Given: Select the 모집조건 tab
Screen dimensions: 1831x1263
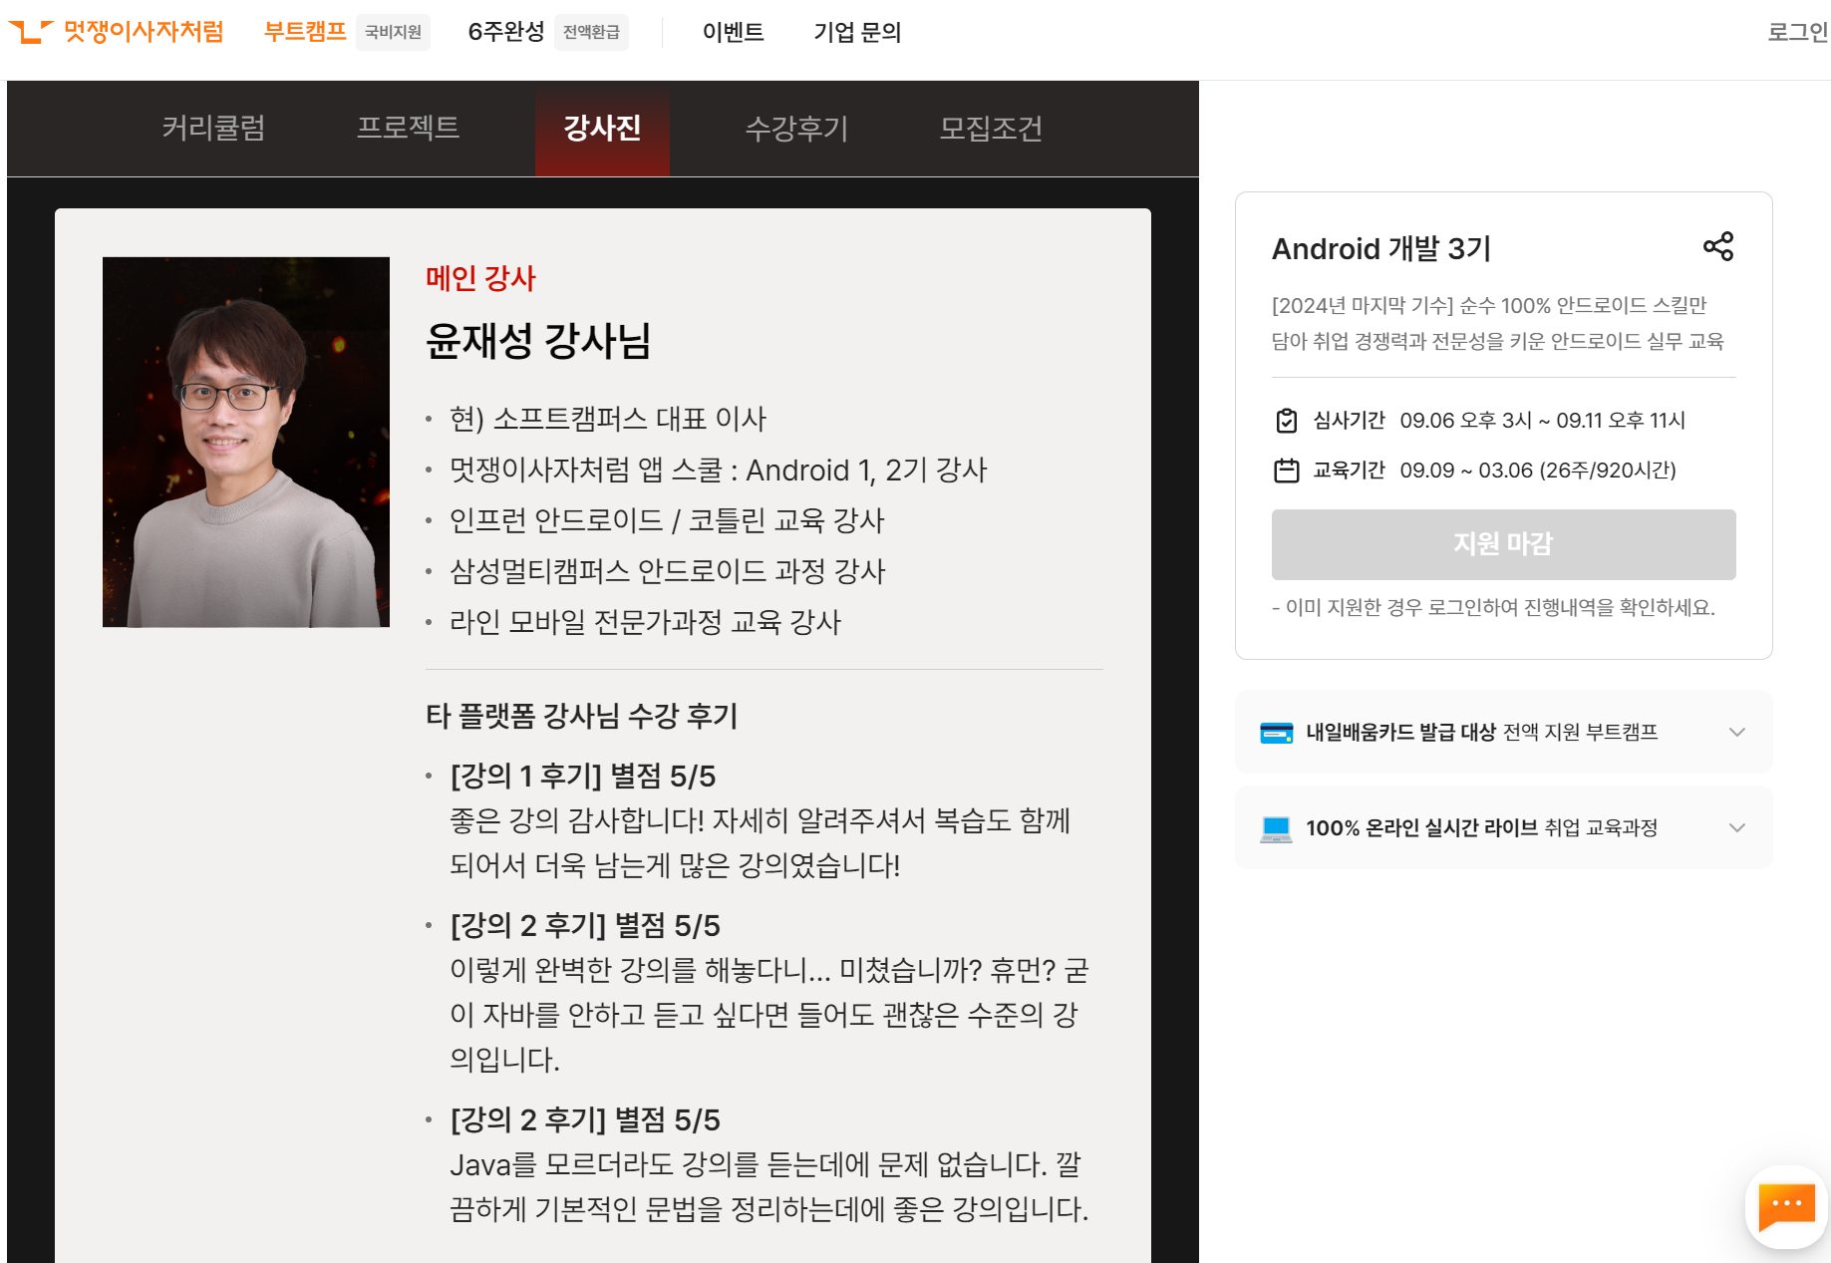Looking at the screenshot, I should (x=991, y=129).
